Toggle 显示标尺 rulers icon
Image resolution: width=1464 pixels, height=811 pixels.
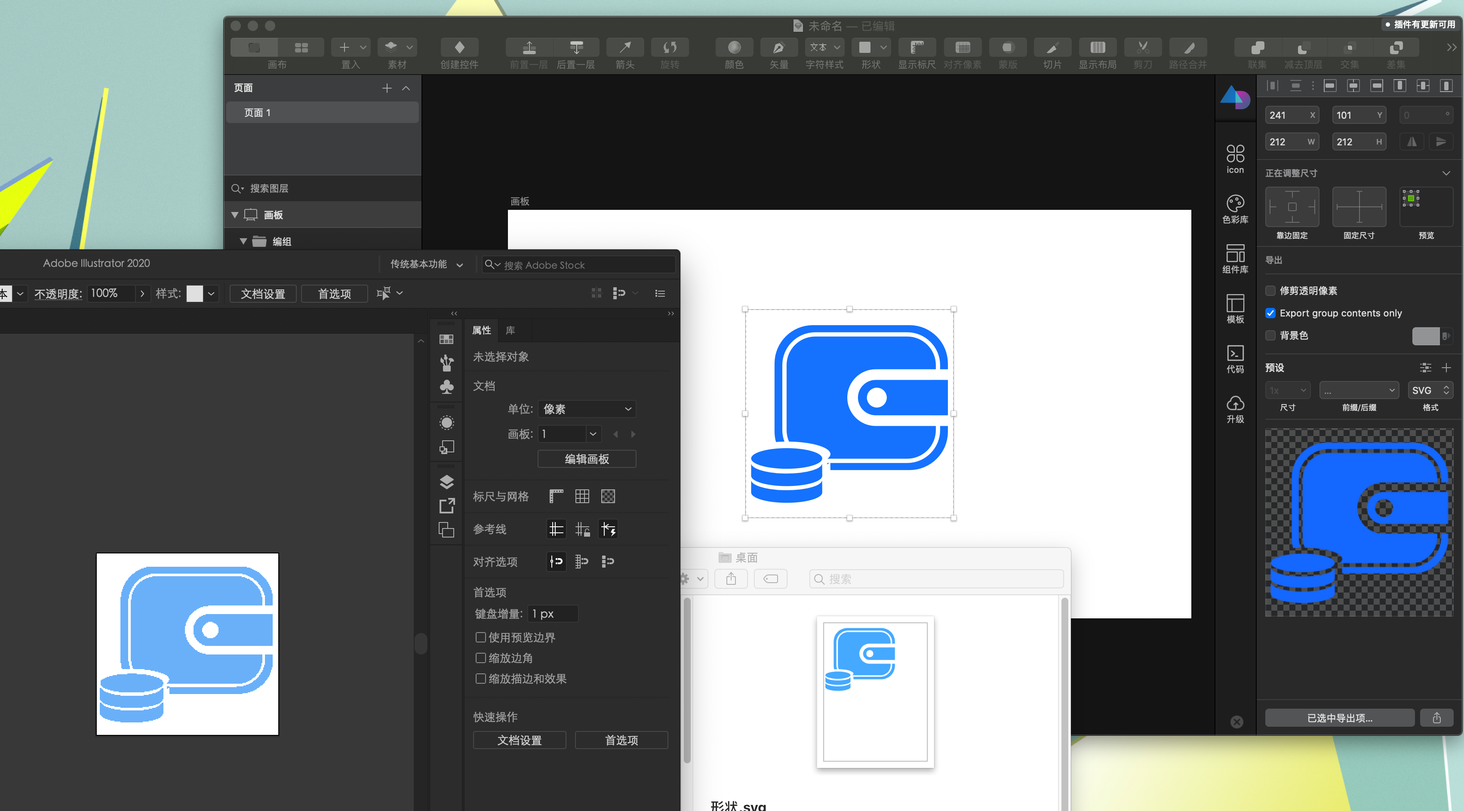(x=917, y=47)
